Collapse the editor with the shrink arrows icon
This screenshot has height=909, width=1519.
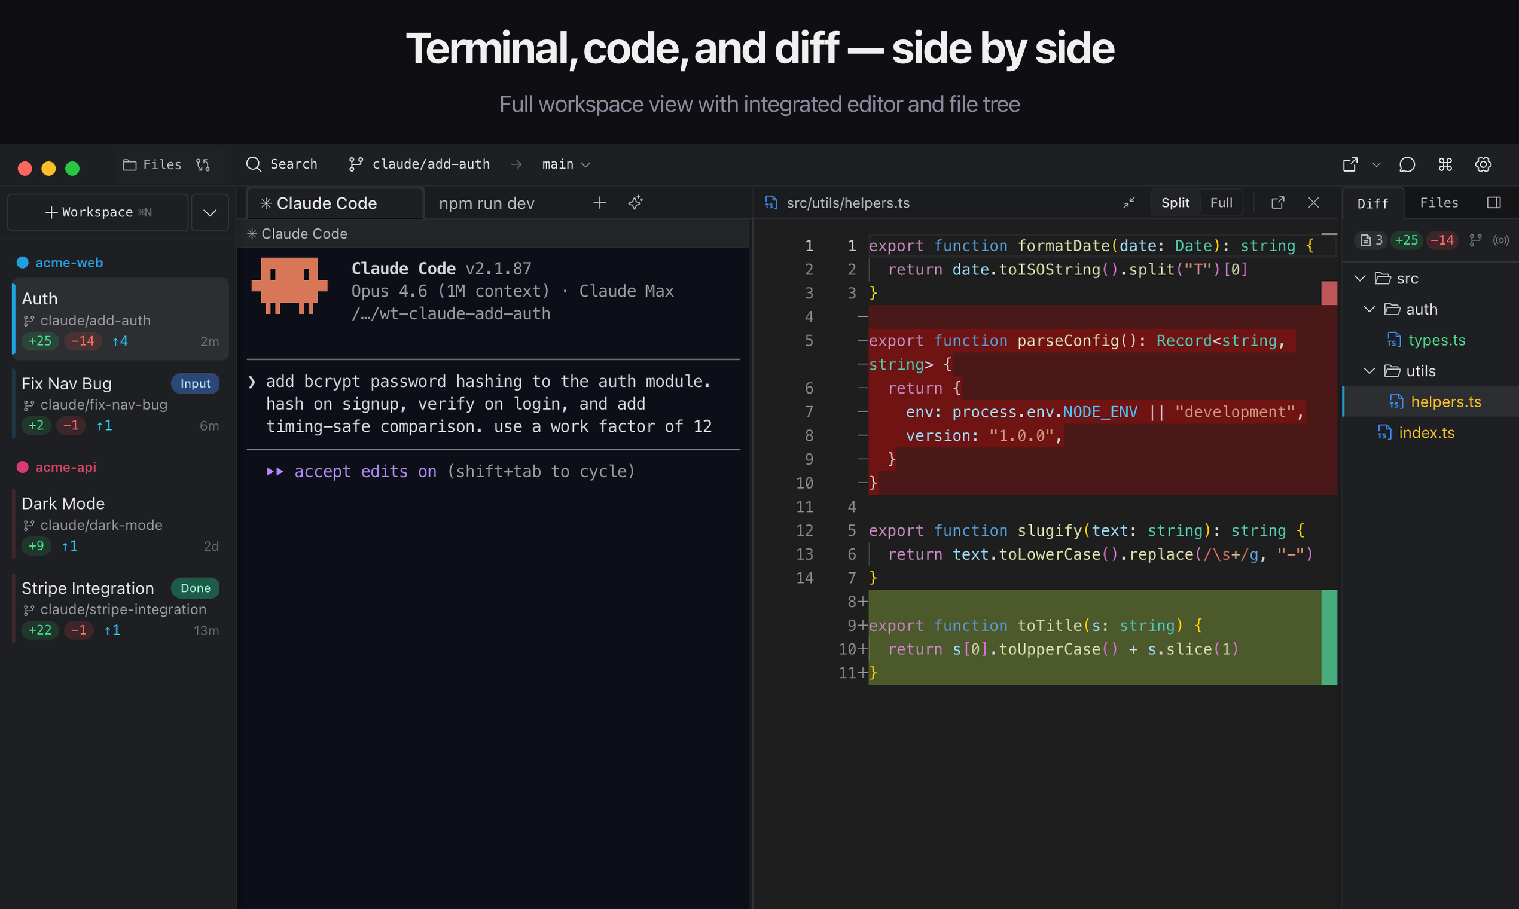coord(1129,203)
